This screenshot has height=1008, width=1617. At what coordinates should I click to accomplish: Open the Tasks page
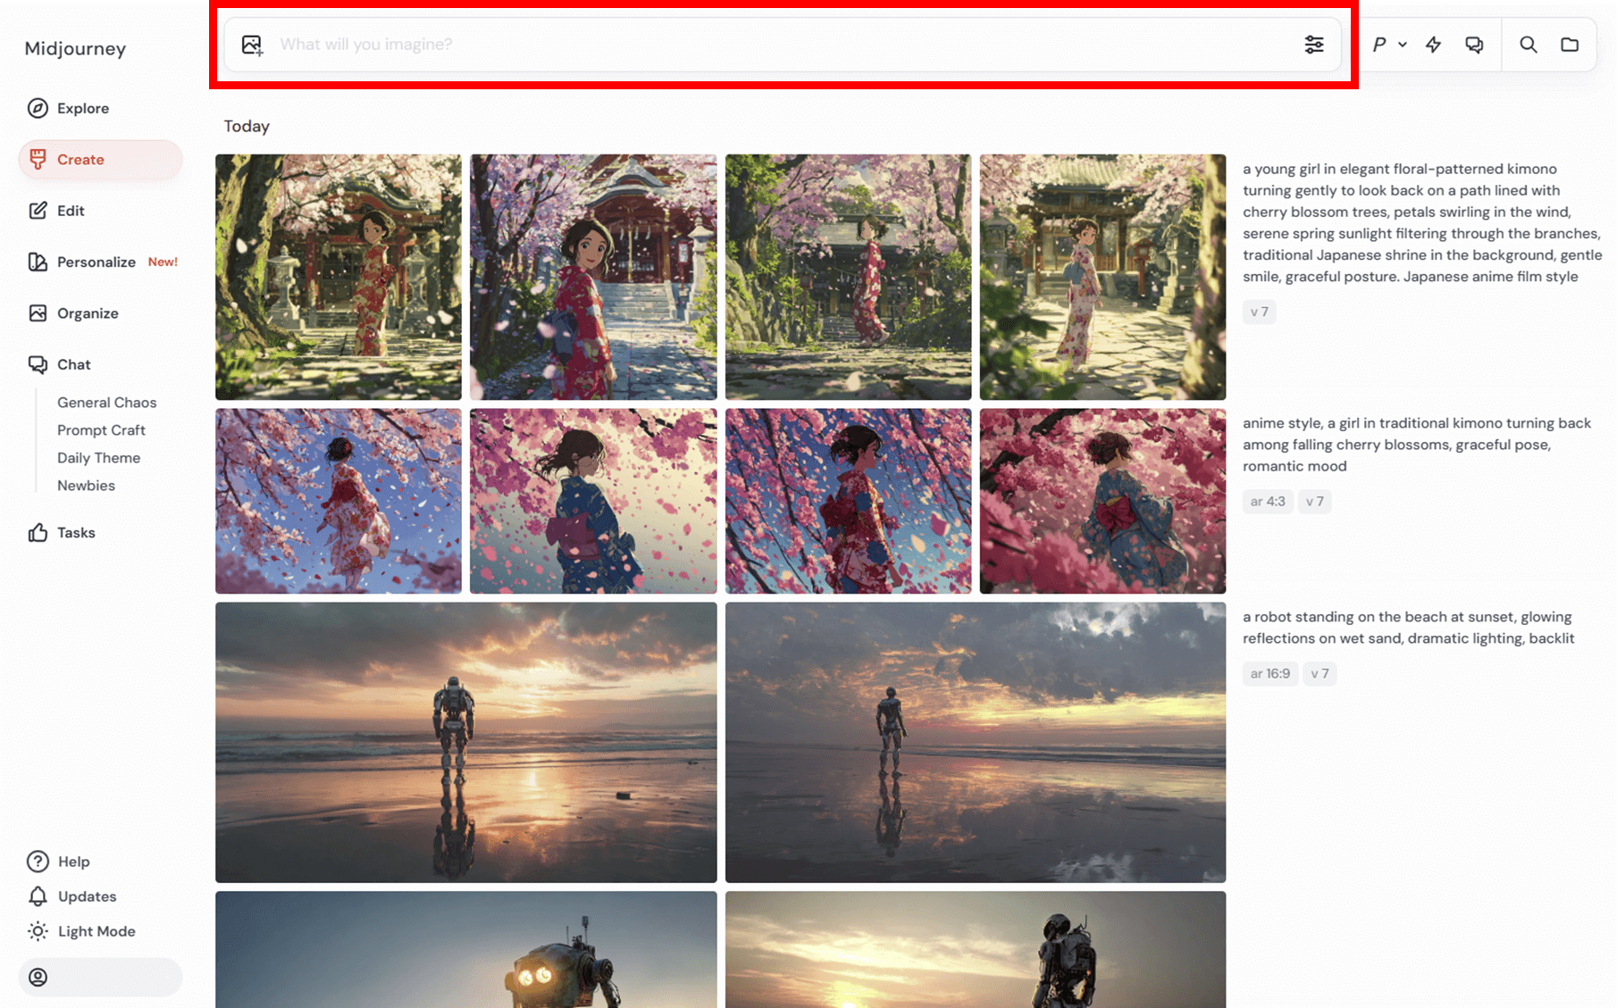(76, 533)
